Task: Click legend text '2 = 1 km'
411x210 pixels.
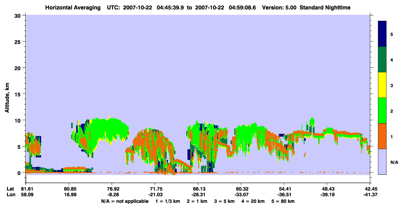Action: 197,201
